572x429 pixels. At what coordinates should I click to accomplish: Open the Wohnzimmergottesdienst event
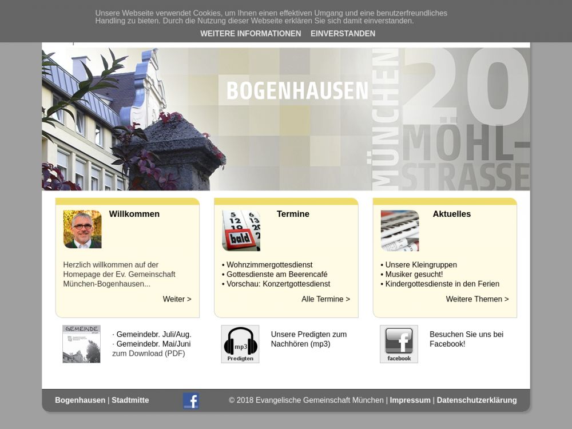(269, 265)
